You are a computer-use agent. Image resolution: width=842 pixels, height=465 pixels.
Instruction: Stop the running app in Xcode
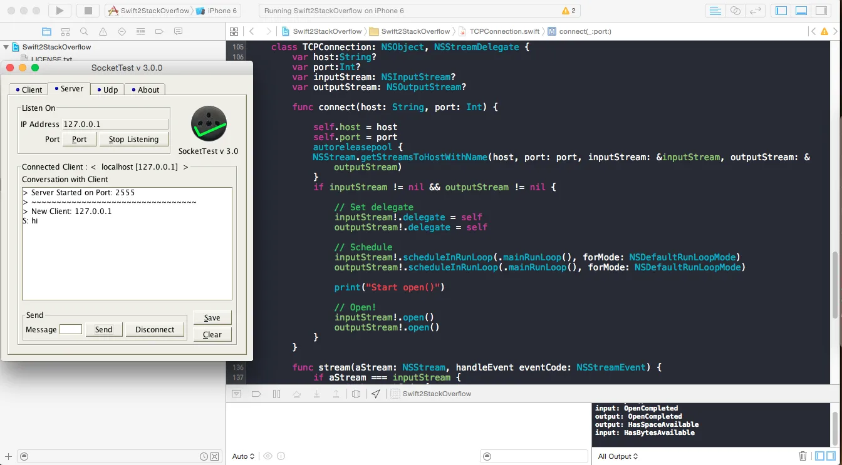[x=88, y=11]
